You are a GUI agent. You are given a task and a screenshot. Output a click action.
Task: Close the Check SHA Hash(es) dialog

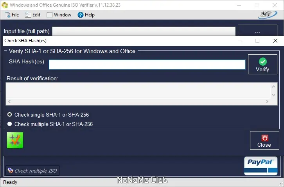[275, 41]
